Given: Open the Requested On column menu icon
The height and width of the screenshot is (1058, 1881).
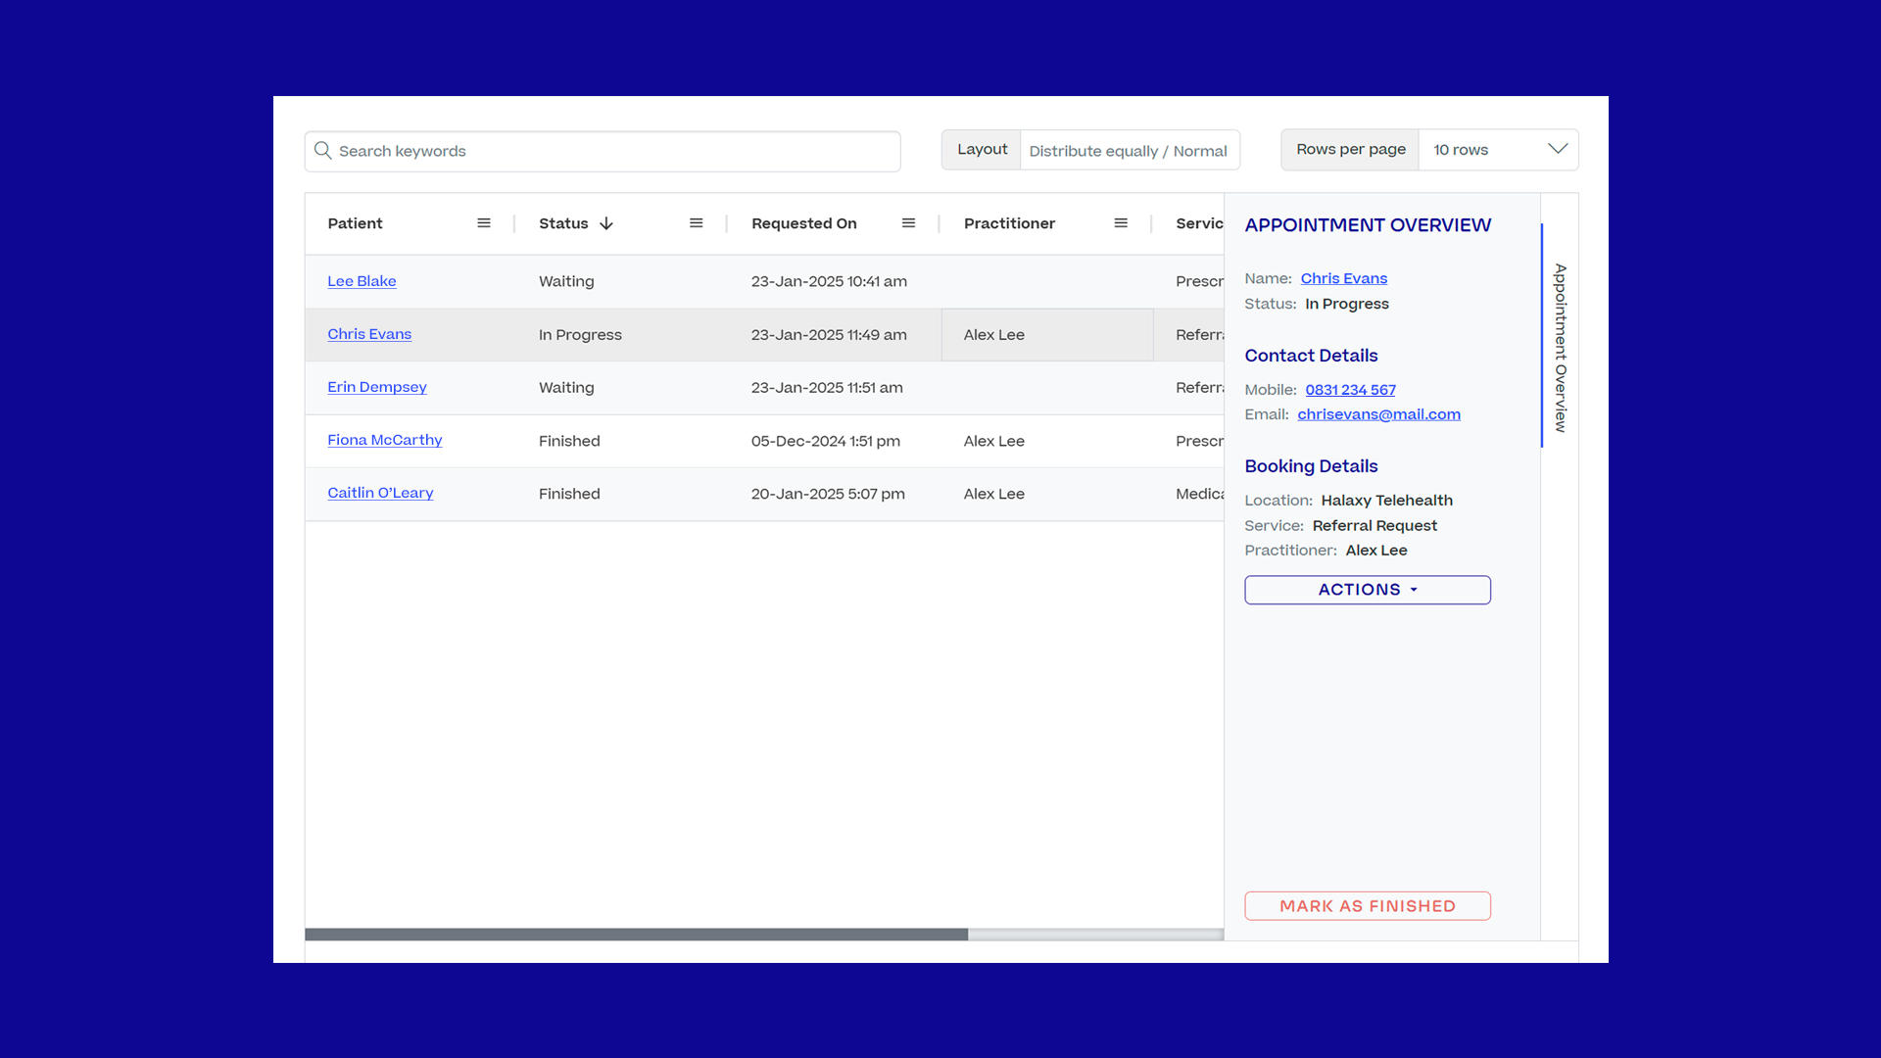Looking at the screenshot, I should click(909, 223).
